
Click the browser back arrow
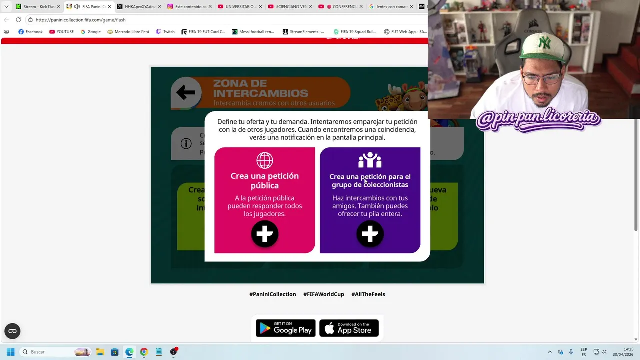pyautogui.click(x=6, y=20)
